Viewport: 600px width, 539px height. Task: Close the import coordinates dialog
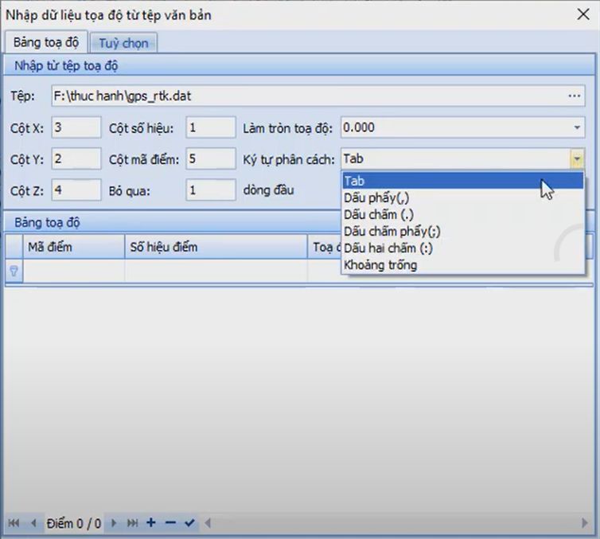coord(581,14)
